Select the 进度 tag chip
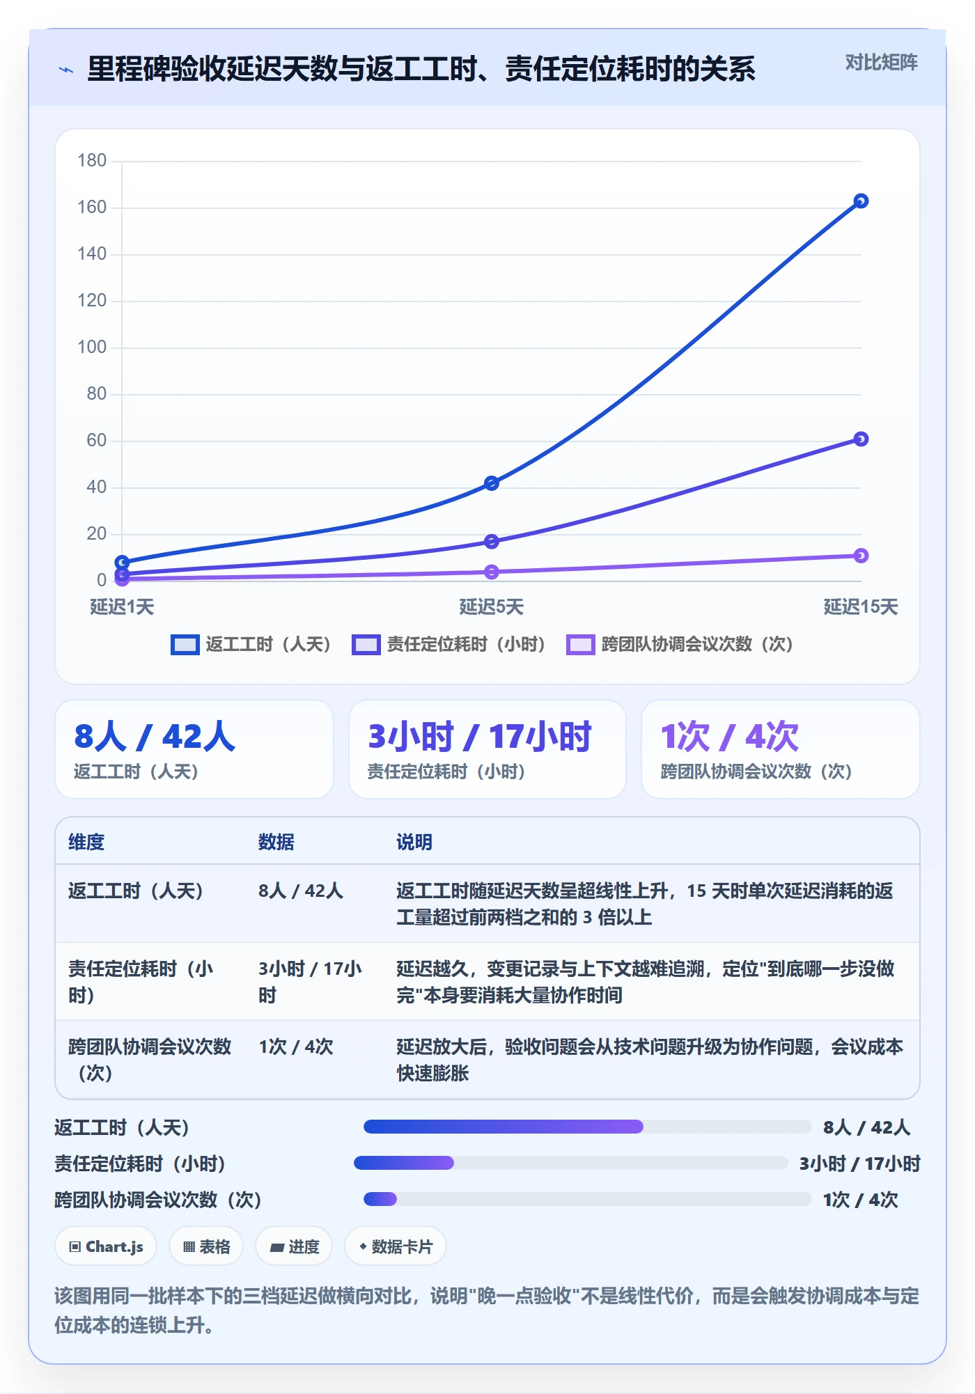This screenshot has width=975, height=1394. tap(294, 1246)
